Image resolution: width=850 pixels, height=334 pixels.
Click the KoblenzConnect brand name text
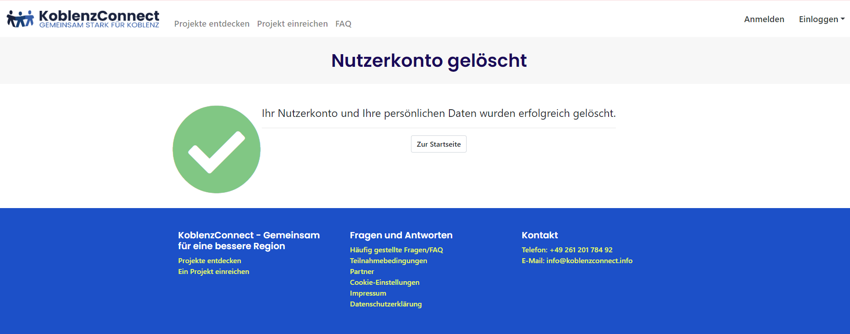tap(99, 17)
